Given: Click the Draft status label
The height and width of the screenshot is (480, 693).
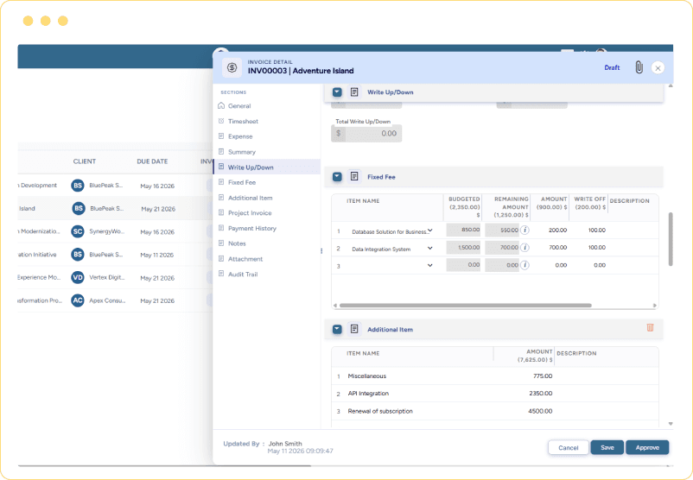Looking at the screenshot, I should (x=612, y=67).
